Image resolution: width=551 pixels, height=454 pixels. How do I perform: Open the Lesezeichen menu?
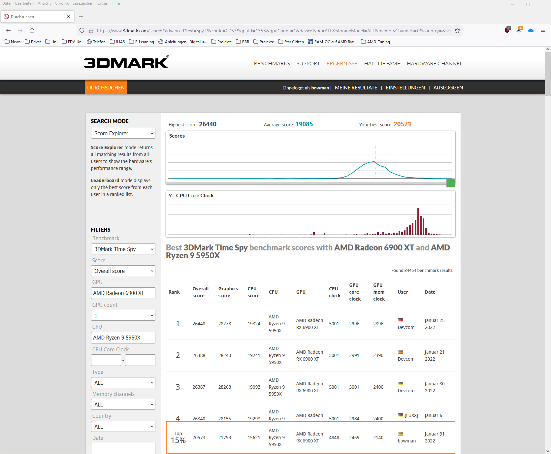[x=83, y=3]
